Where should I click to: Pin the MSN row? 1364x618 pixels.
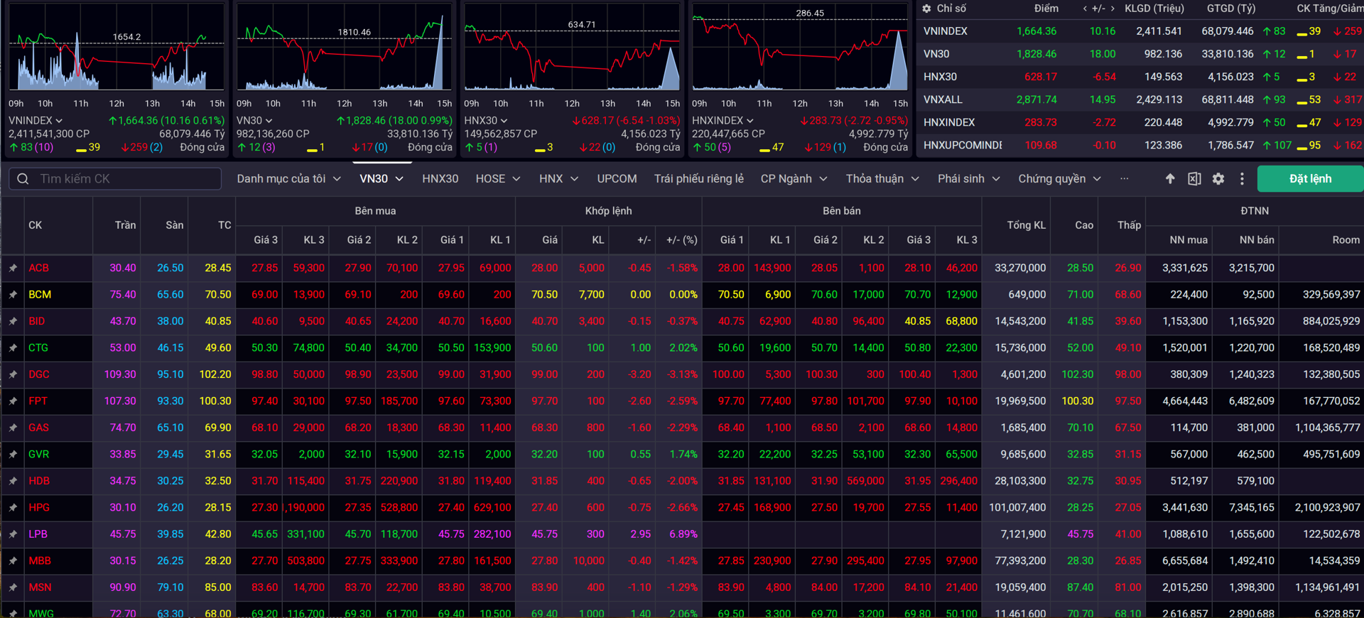tap(13, 588)
